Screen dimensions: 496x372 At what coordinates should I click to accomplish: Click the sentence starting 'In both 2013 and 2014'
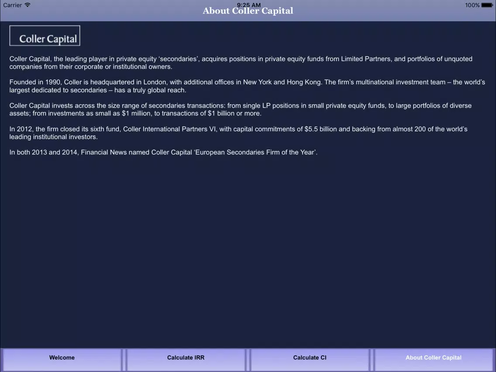(163, 152)
